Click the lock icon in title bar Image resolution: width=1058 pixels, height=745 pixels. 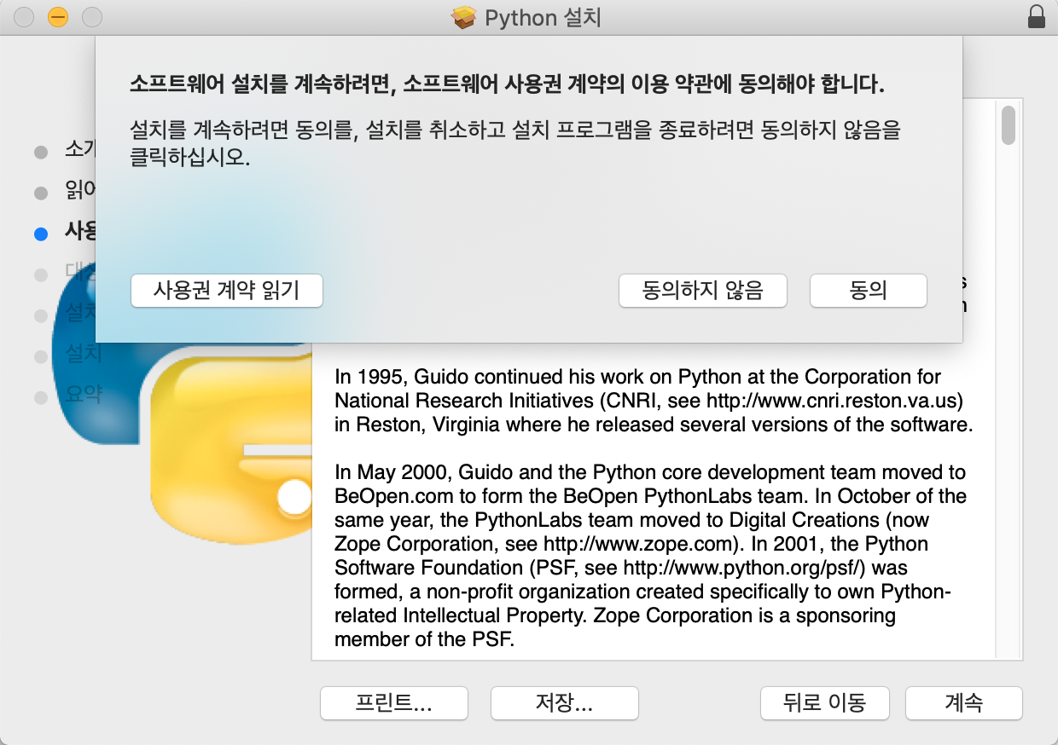click(x=1037, y=16)
